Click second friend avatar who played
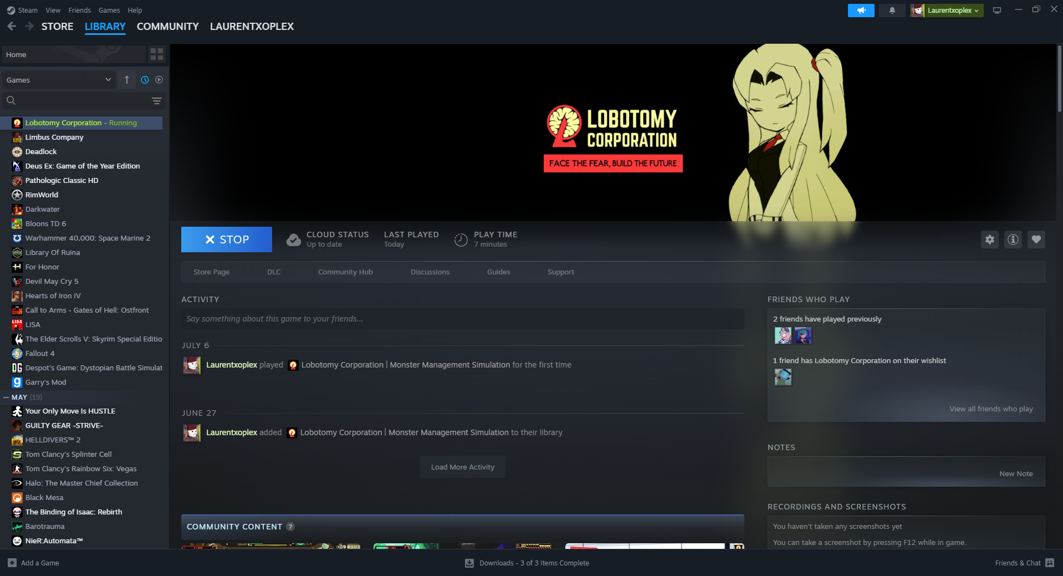This screenshot has width=1063, height=576. click(803, 335)
